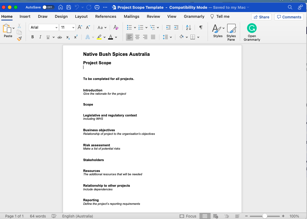Apply italic formatting
Screen dimensions: 307x219
(x=40, y=37)
